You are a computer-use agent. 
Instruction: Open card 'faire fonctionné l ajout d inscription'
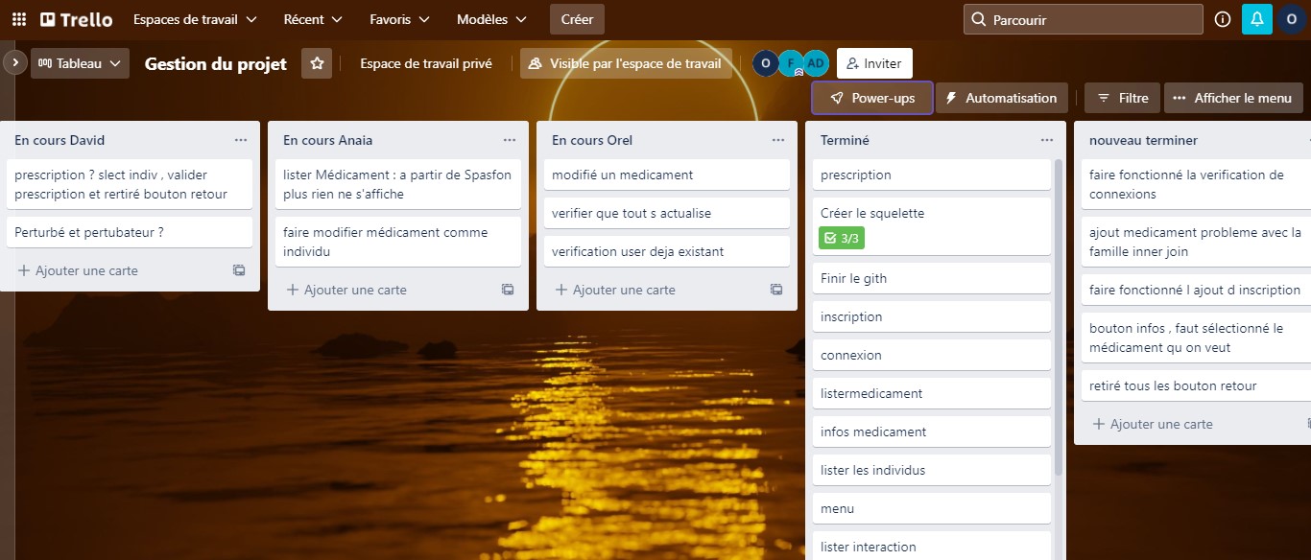click(x=1196, y=290)
